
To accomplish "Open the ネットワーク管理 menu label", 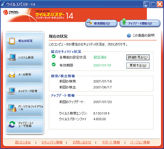I will (28, 91).
